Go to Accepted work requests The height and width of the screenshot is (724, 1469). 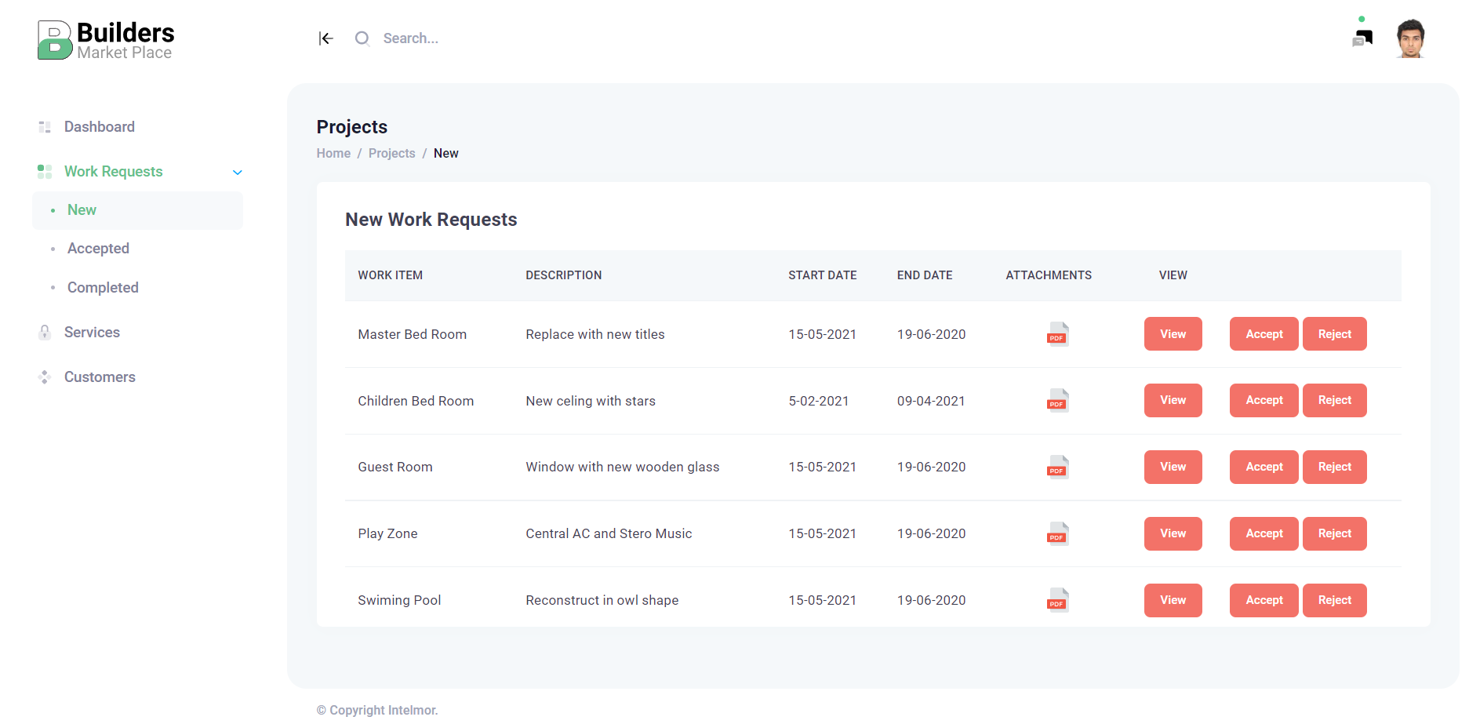pyautogui.click(x=98, y=249)
